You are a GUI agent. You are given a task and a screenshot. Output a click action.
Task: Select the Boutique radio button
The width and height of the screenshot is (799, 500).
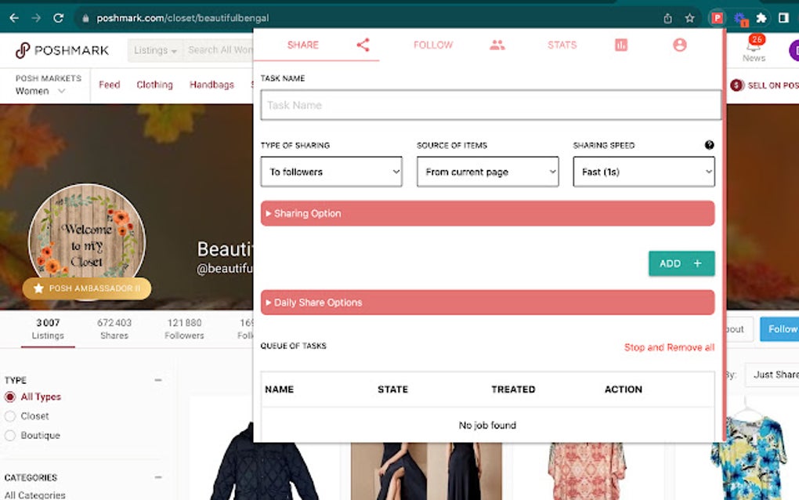click(9, 436)
